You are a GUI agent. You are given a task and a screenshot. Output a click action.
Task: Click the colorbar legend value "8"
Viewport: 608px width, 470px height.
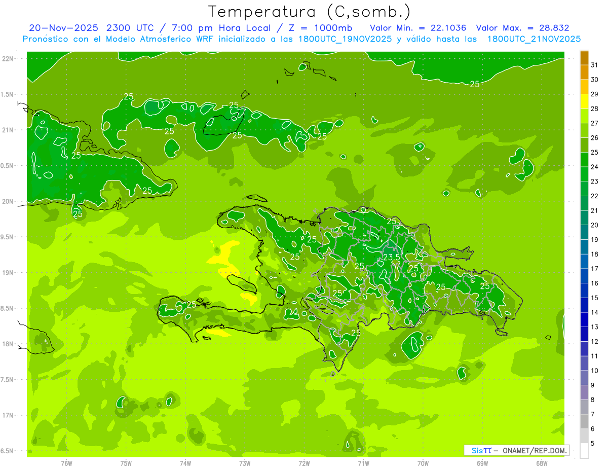[x=592, y=400]
